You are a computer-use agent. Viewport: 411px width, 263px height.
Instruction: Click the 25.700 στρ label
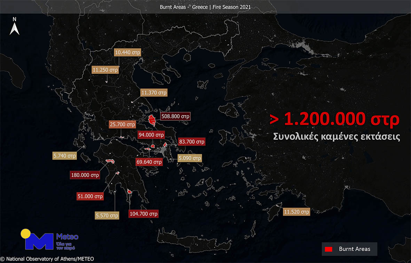pyautogui.click(x=122, y=124)
